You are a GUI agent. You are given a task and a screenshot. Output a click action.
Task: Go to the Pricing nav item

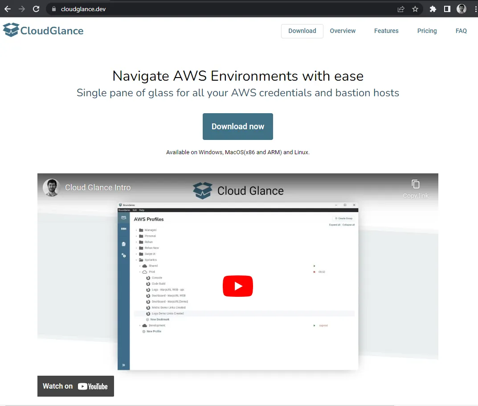point(426,31)
